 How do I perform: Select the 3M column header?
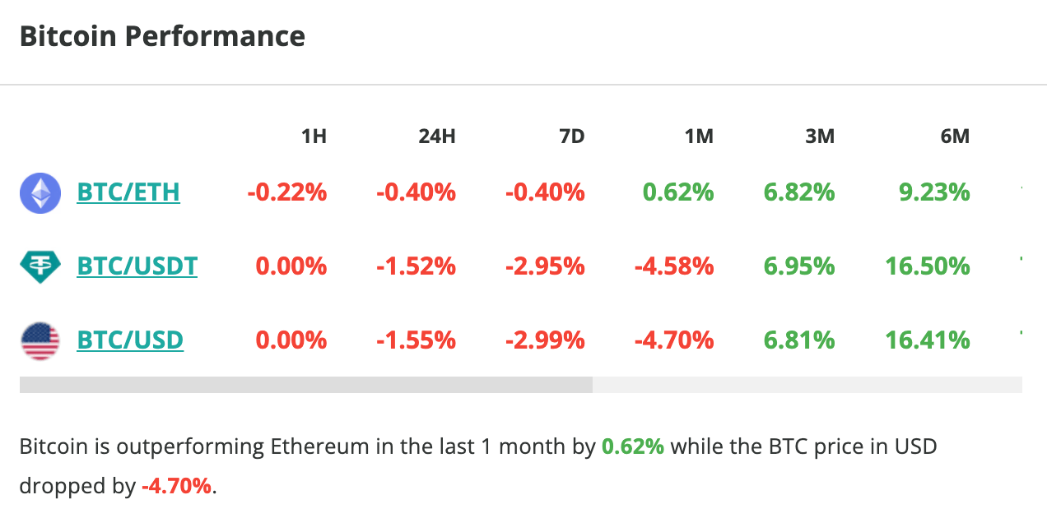[x=820, y=136]
